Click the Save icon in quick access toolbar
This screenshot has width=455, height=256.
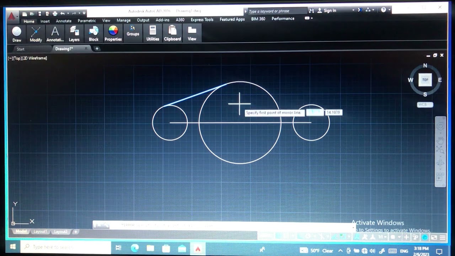(40, 14)
